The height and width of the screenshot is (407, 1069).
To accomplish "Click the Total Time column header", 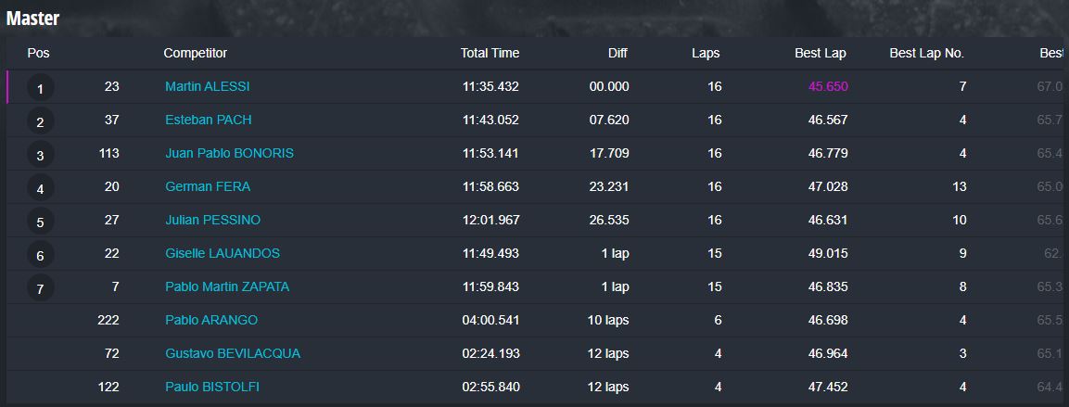I will (490, 53).
